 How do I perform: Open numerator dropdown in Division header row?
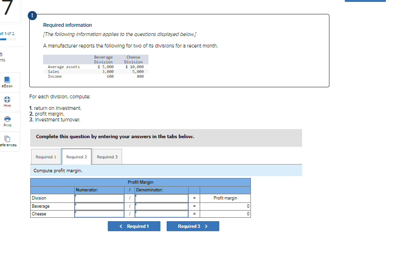pos(99,198)
